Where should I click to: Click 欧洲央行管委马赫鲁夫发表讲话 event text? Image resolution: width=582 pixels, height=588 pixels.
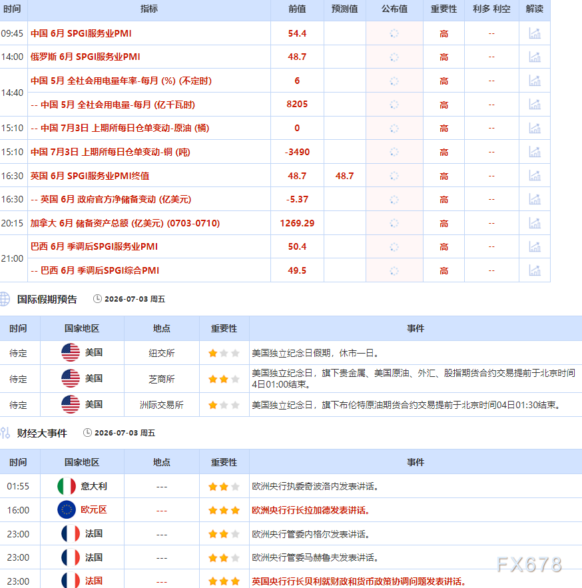317,557
